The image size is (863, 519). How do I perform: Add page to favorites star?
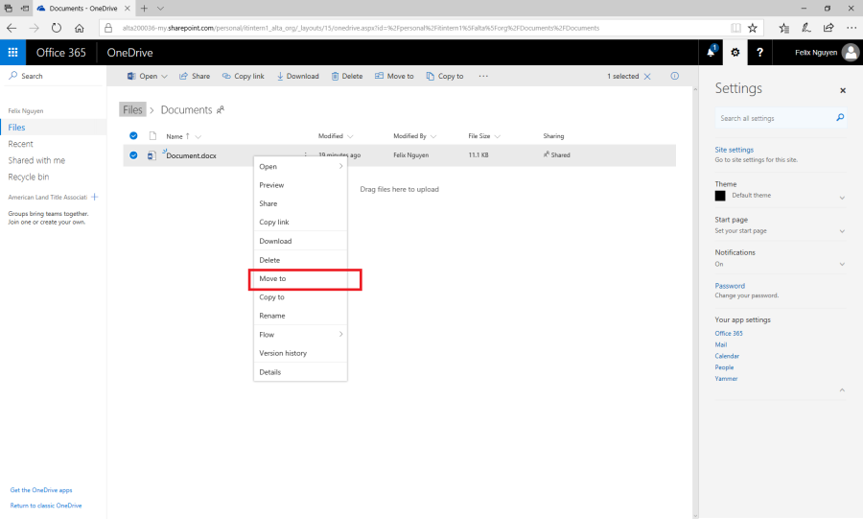pyautogui.click(x=753, y=28)
